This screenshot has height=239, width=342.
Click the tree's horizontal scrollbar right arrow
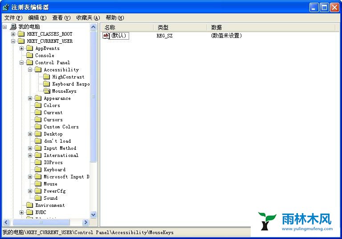pyautogui.click(x=86, y=222)
